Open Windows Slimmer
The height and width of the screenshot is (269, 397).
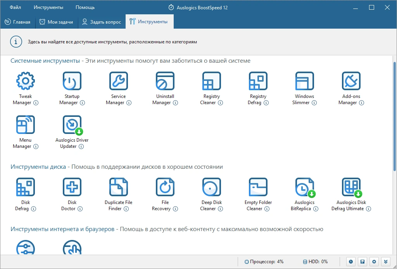tap(305, 81)
